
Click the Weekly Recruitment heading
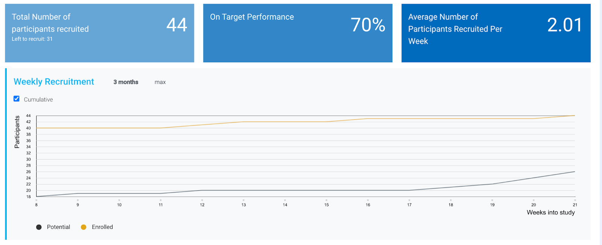point(54,82)
